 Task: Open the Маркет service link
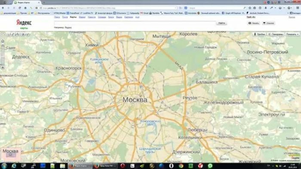click(x=82, y=17)
